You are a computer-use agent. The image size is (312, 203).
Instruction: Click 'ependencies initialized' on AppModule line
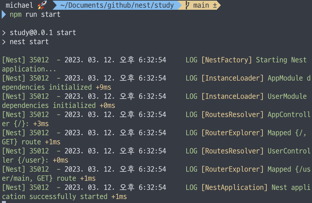[47, 87]
